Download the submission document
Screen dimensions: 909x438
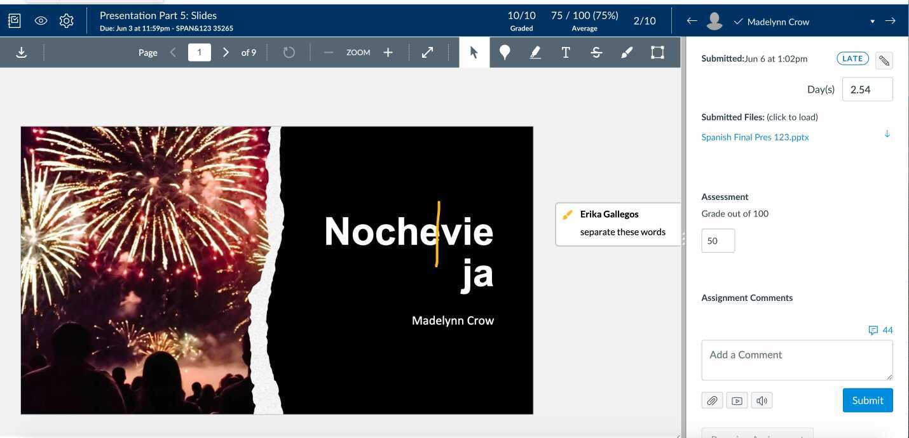tap(21, 52)
